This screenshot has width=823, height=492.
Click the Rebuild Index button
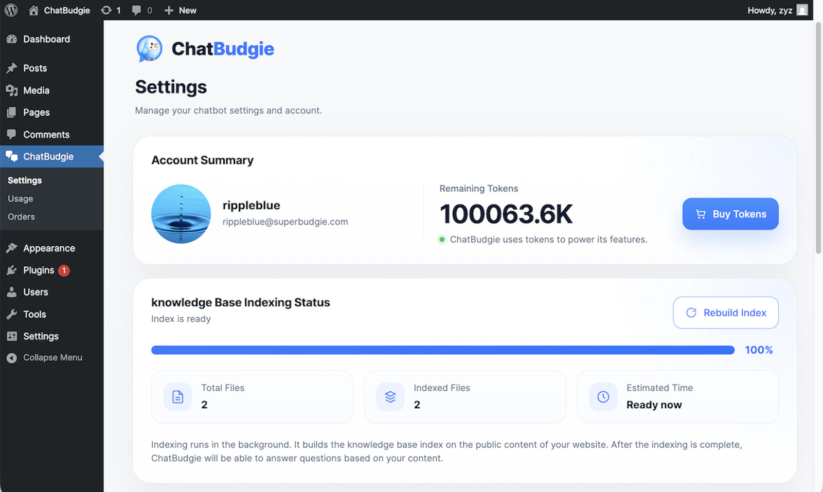(726, 313)
